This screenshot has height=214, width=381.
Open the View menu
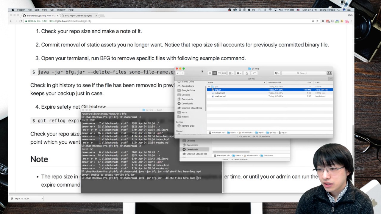(44, 10)
